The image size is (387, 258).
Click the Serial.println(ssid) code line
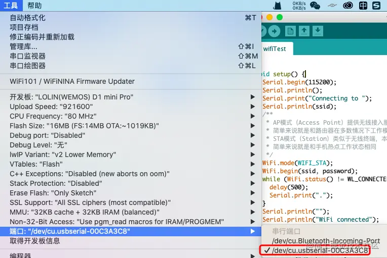[x=299, y=107]
